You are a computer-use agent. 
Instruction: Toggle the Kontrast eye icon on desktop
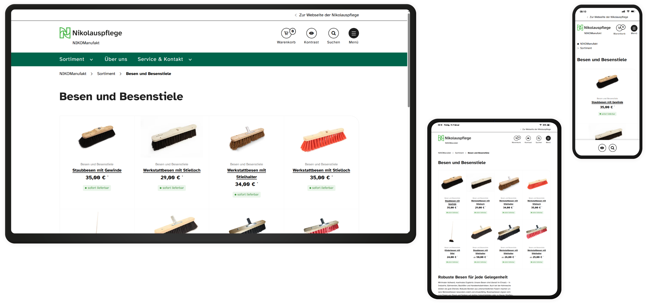pyautogui.click(x=311, y=33)
